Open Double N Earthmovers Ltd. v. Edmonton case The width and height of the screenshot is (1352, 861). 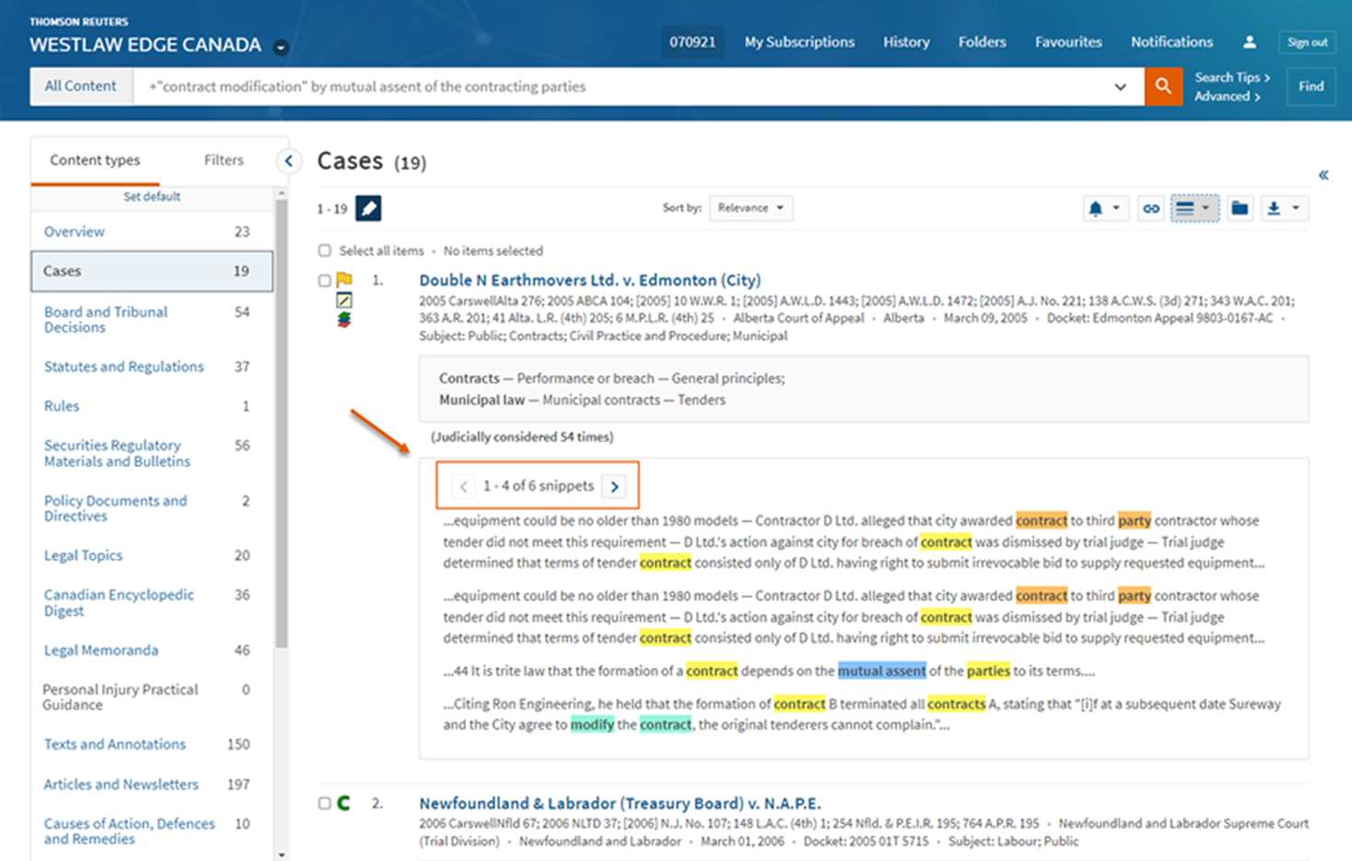pyautogui.click(x=589, y=280)
